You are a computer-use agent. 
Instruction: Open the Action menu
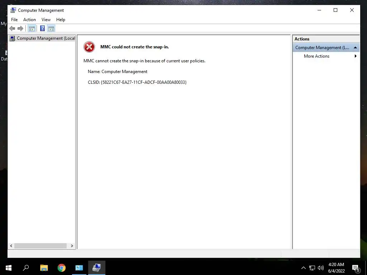pyautogui.click(x=29, y=20)
